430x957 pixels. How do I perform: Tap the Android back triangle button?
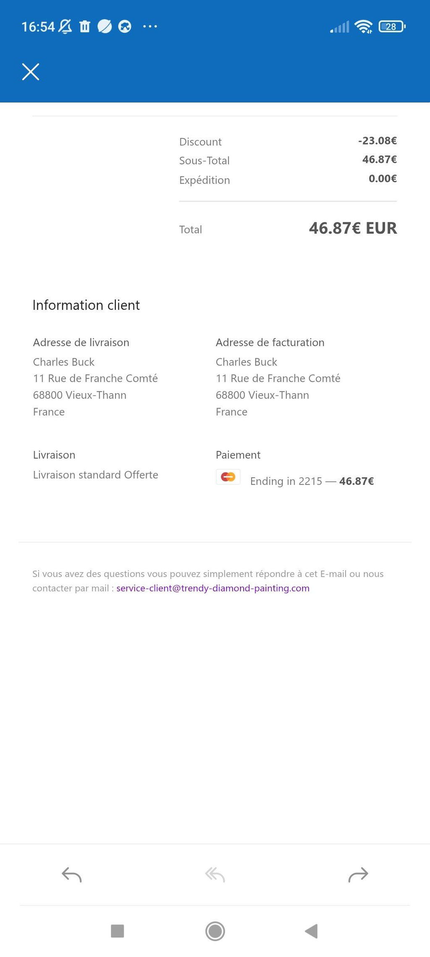coord(312,931)
